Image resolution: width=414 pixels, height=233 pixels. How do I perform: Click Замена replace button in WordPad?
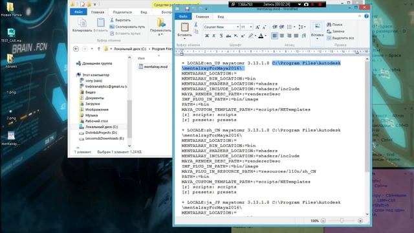pyautogui.click(x=336, y=31)
